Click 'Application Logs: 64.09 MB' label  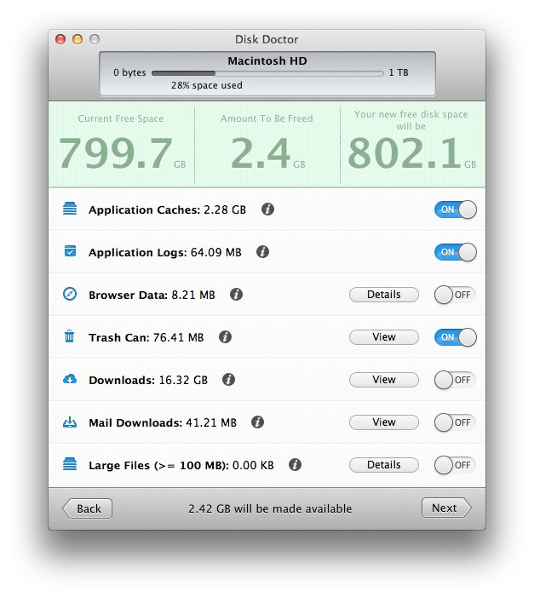point(165,252)
